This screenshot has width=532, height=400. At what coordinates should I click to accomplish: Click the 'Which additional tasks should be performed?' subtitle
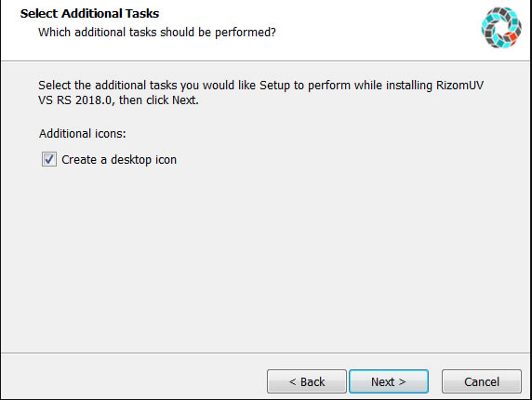[x=157, y=33]
